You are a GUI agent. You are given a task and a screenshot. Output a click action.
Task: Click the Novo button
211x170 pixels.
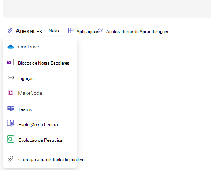pyautogui.click(x=54, y=30)
